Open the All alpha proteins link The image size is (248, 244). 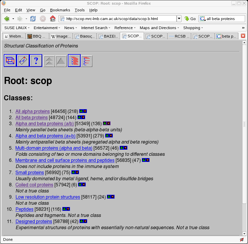pos(33,111)
